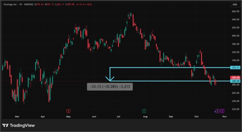This screenshot has width=242, height=132.
Task: Click the upper cyan horizontal line at 322.21
Action: tap(169, 68)
